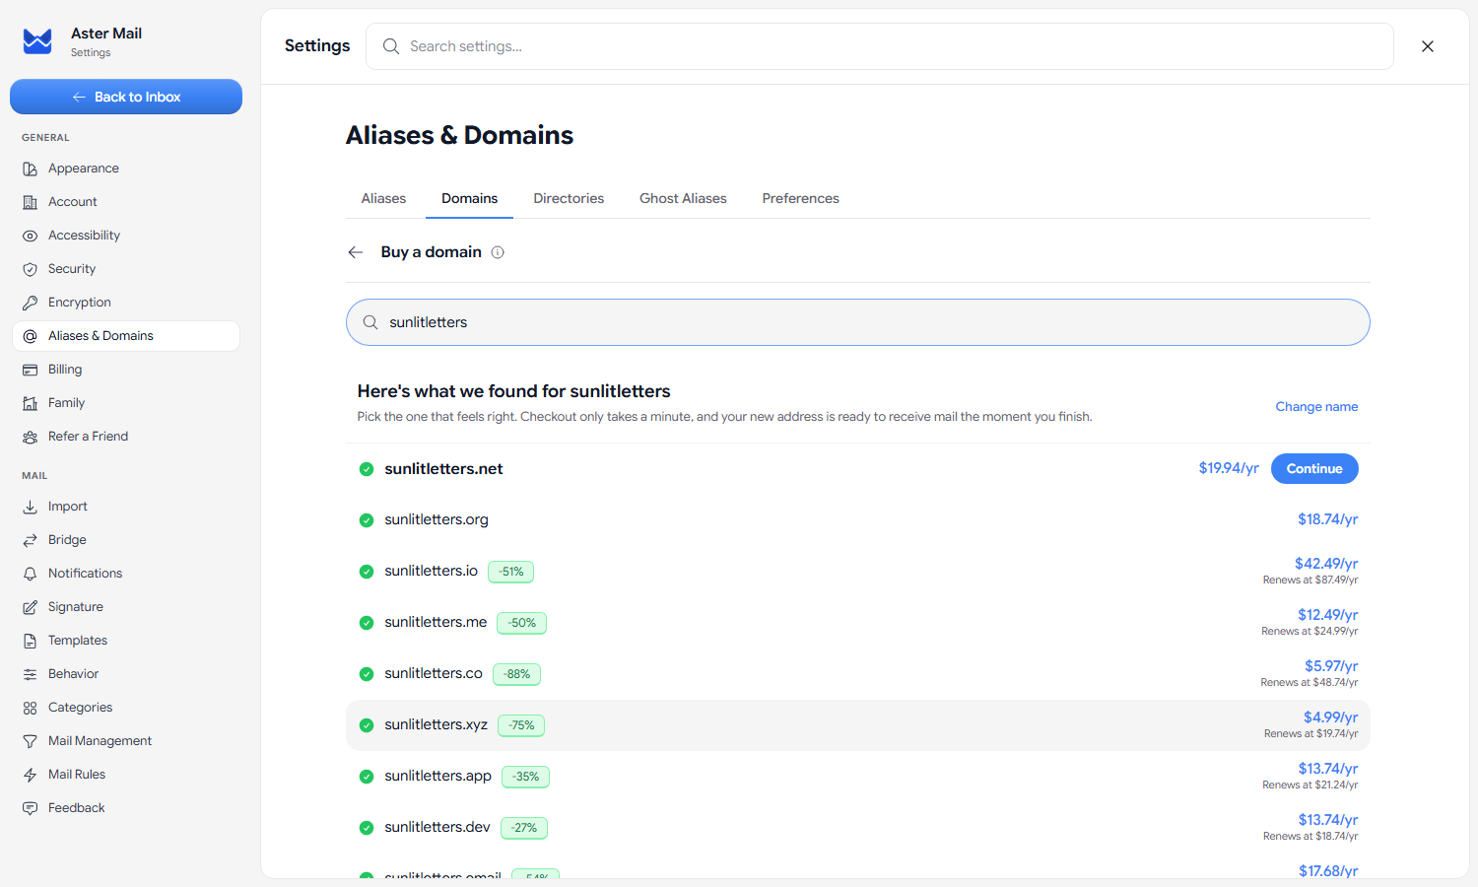Click the Categories grid icon
The height and width of the screenshot is (887, 1478).
click(31, 708)
